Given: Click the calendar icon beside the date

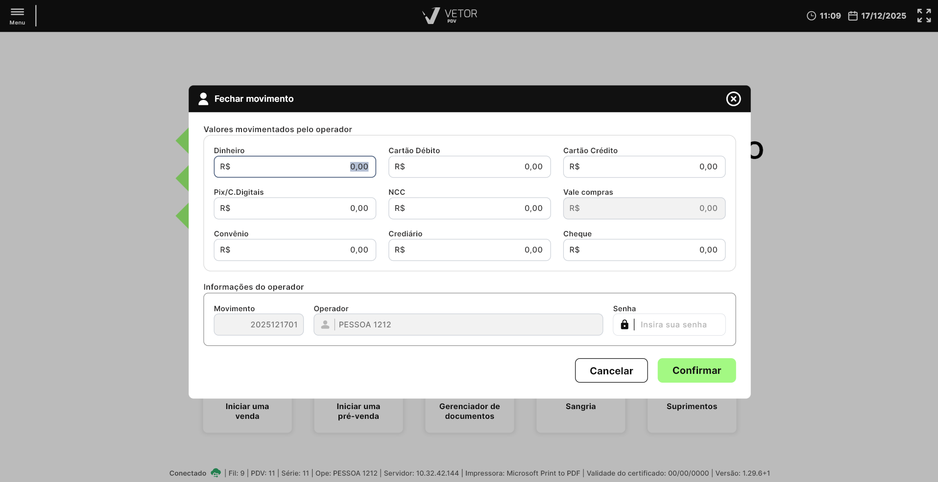Looking at the screenshot, I should point(853,16).
